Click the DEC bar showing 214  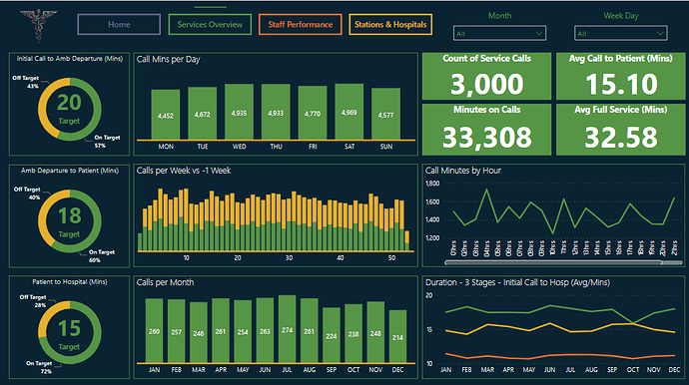point(397,336)
